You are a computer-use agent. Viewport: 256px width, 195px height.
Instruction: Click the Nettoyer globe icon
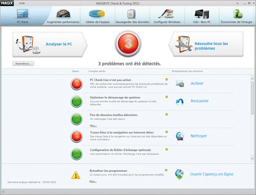point(180,136)
